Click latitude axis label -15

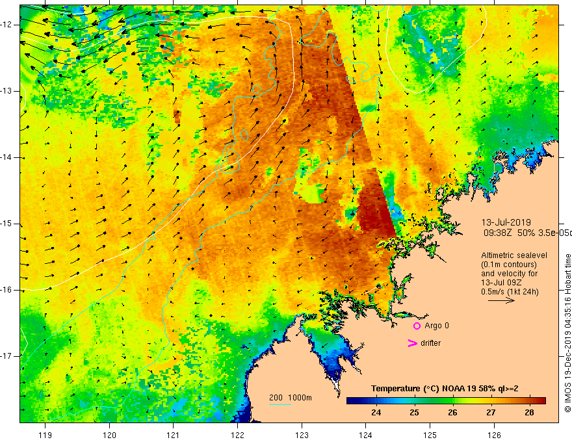pos(6,224)
